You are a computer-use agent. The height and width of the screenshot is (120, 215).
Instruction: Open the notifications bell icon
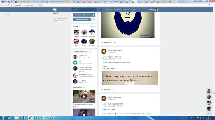pyautogui.click(x=101, y=10)
